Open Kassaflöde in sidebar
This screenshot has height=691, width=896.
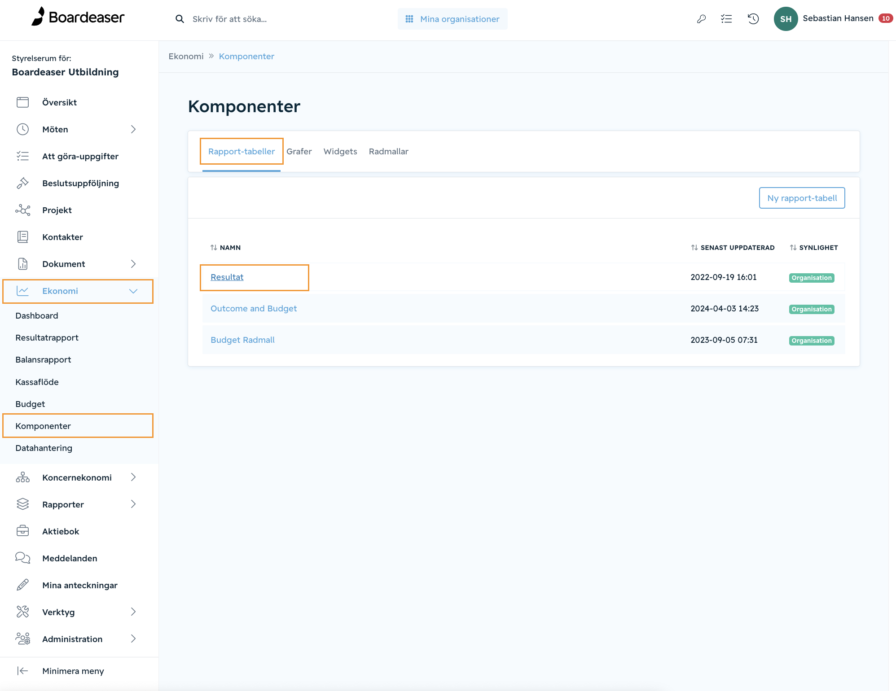click(37, 382)
